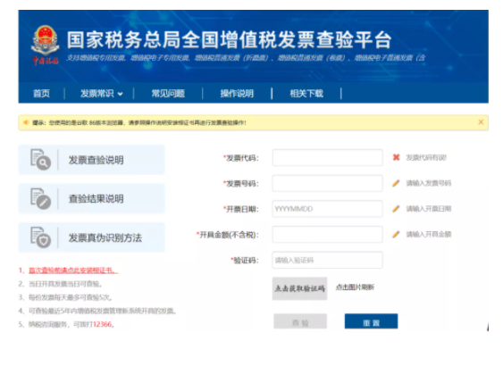Viewport: 503px width, 366px height.
Task: Click note 3 about 5 checks per day
Action: tap(65, 297)
